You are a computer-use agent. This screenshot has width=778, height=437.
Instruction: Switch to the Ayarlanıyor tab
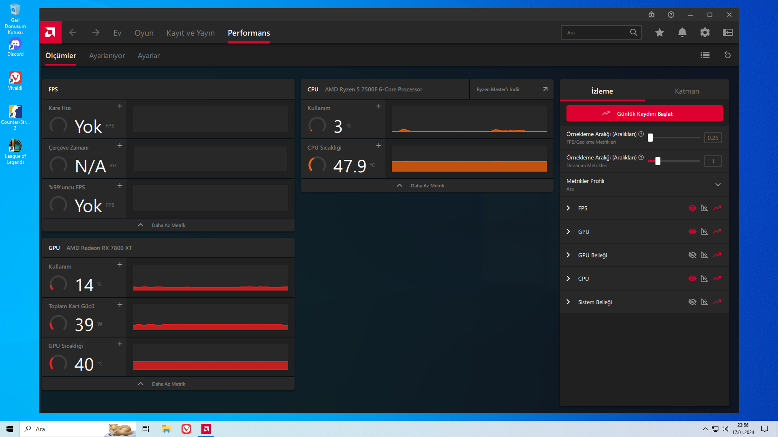click(107, 55)
